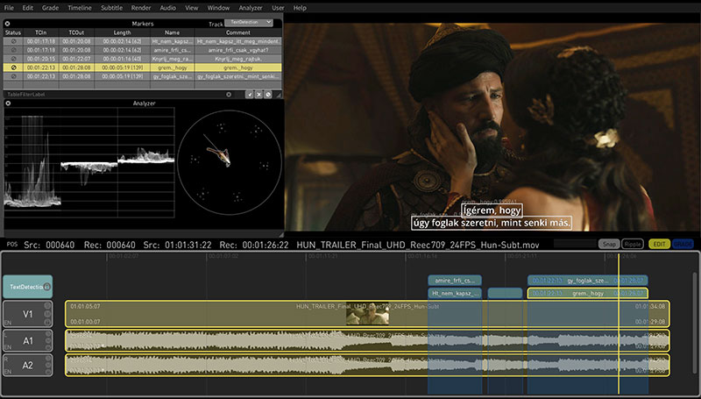The height and width of the screenshot is (399, 701).
Task: Click the bottom small icon on A2 track
Action: pos(47,372)
